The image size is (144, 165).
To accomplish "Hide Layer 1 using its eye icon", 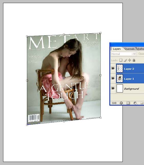I will pos(113,78).
